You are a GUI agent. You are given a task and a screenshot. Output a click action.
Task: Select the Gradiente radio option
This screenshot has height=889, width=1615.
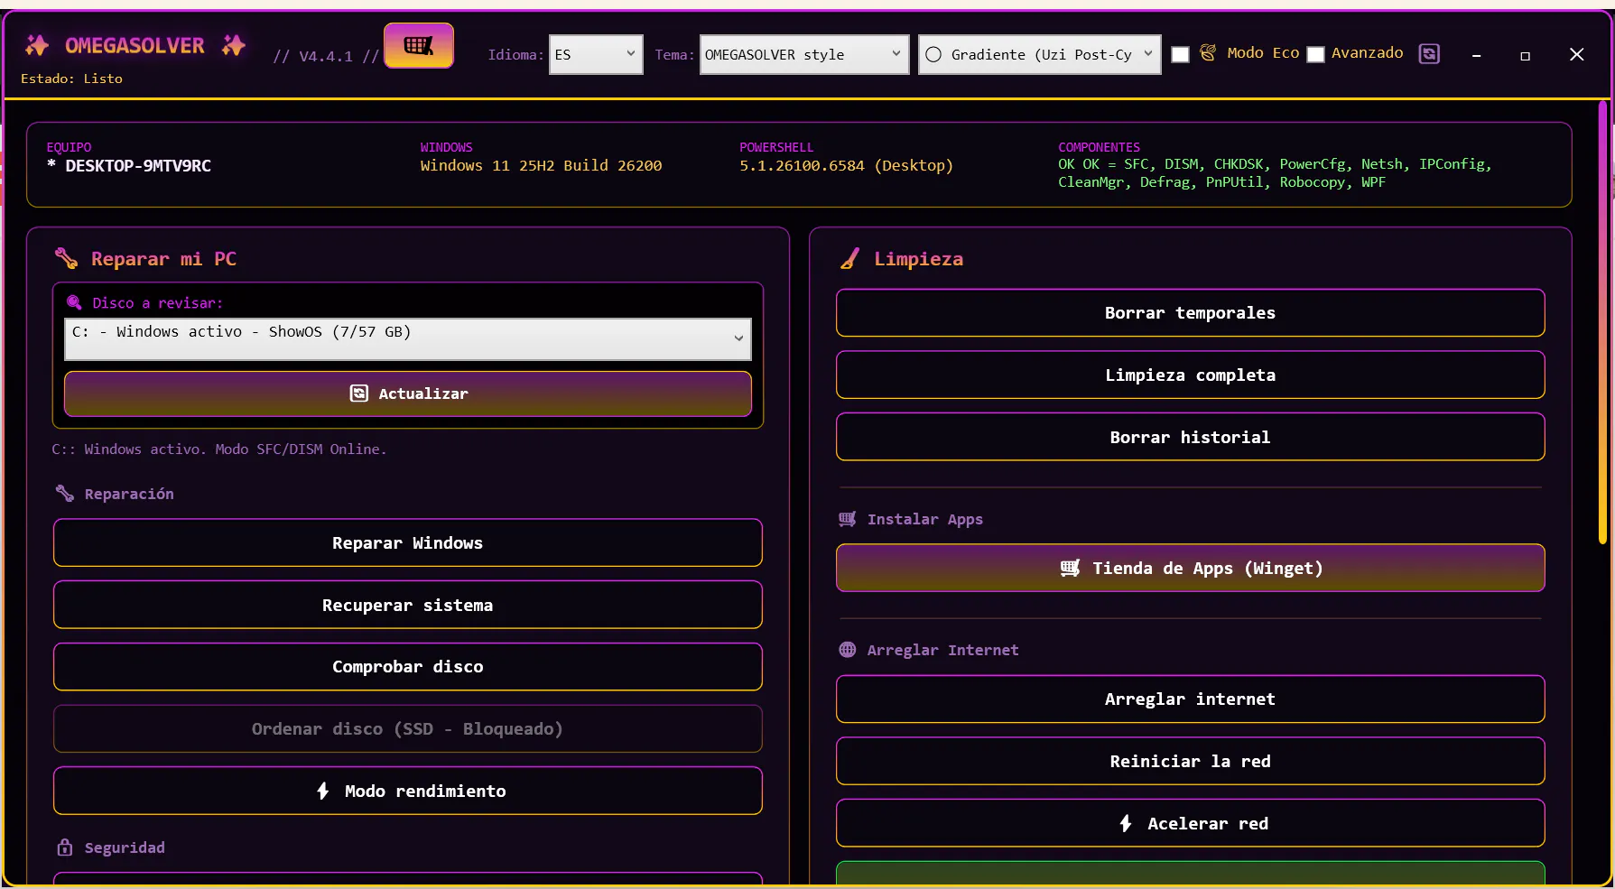tap(934, 55)
